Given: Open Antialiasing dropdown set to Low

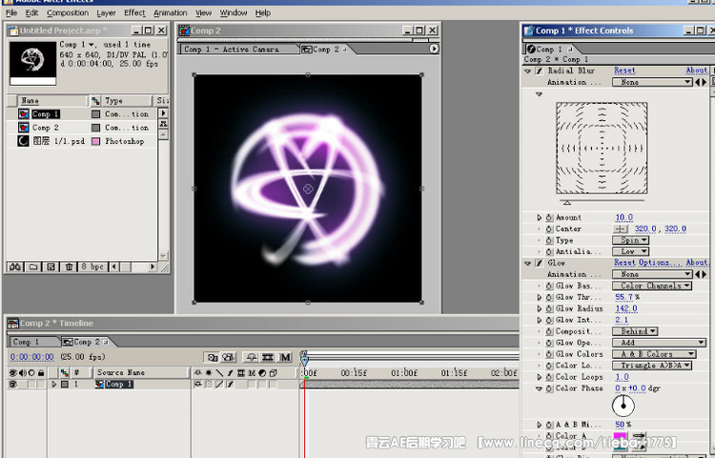Looking at the screenshot, I should pyautogui.click(x=630, y=251).
